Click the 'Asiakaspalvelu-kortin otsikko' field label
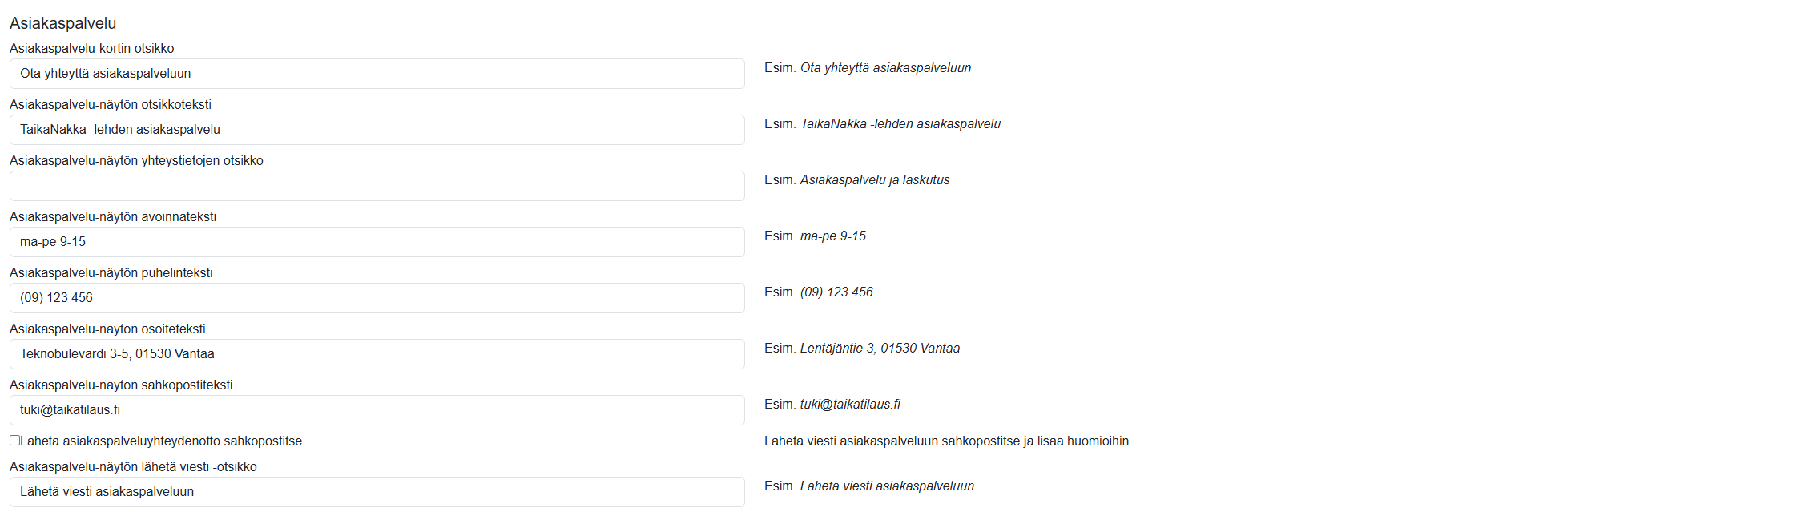Viewport: 1809px width, 516px height. (91, 49)
